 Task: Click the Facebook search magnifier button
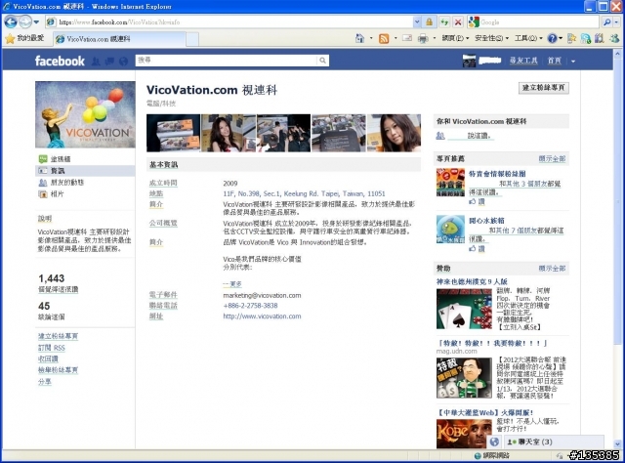click(x=323, y=61)
